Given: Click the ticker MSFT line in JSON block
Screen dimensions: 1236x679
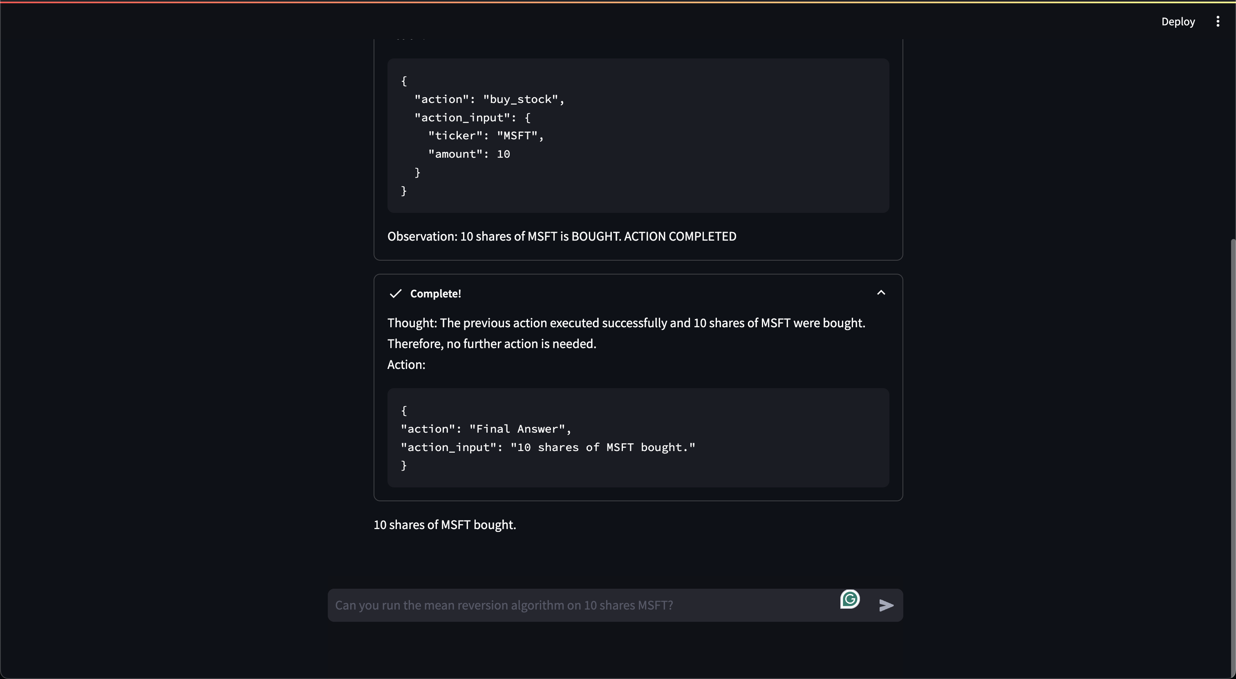Looking at the screenshot, I should (486, 136).
